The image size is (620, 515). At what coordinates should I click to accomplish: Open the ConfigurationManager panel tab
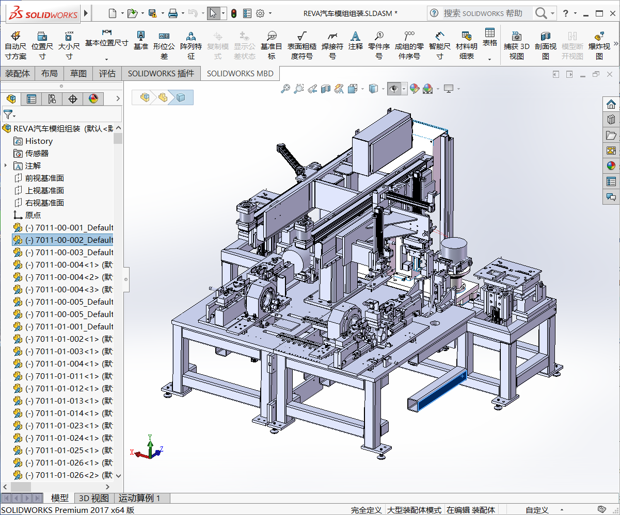coord(52,98)
